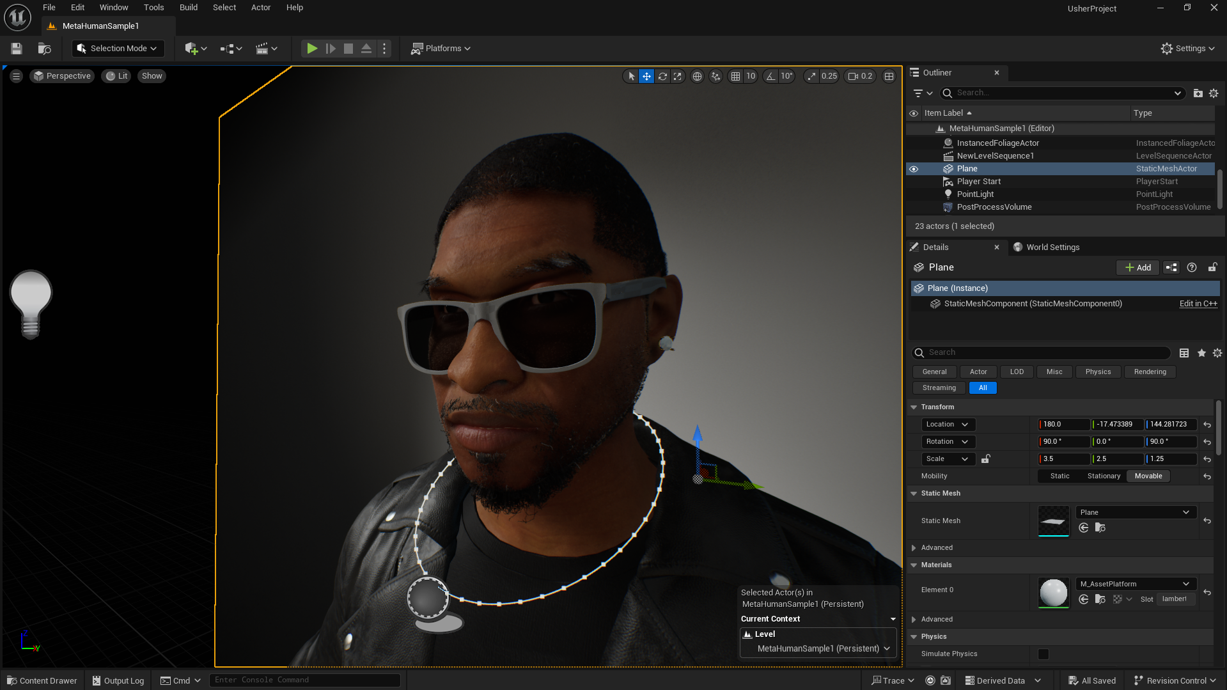Browse to Plane static mesh in Content Browser
The width and height of the screenshot is (1227, 690).
pos(1100,528)
